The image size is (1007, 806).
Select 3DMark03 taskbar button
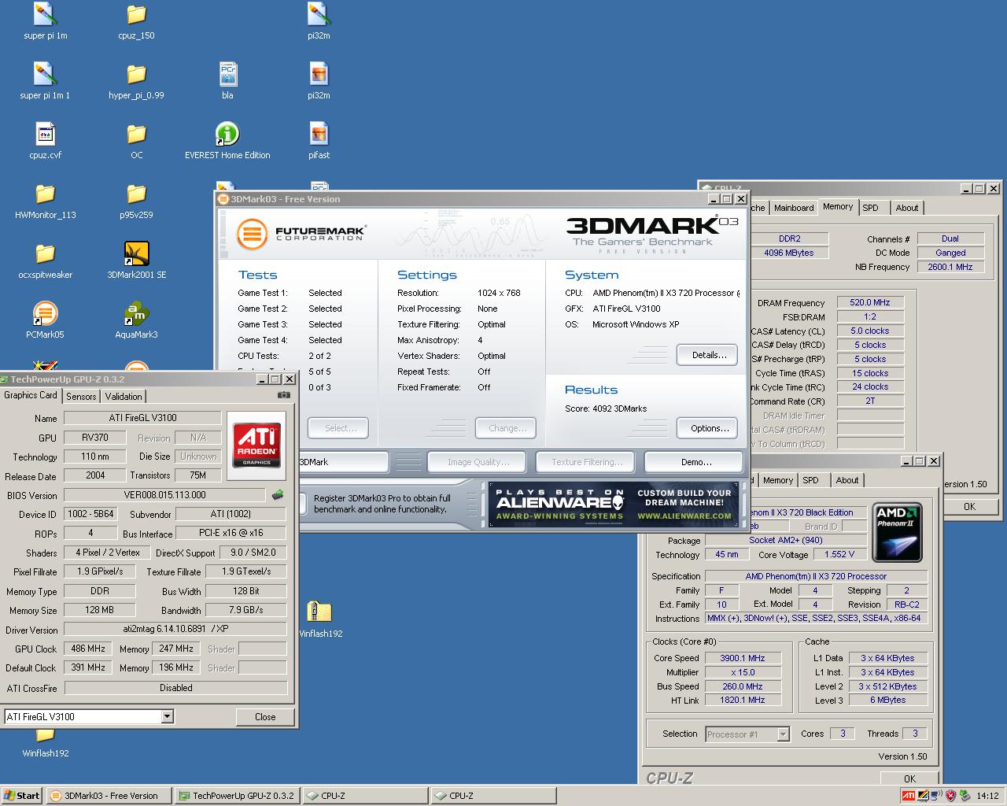108,796
